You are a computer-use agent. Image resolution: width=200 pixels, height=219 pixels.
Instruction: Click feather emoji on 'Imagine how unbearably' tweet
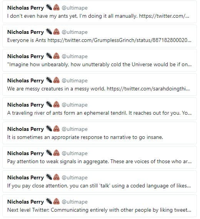click(x=49, y=56)
